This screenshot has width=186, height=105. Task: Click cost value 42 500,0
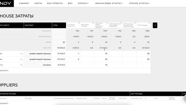pyautogui.click(x=146, y=48)
